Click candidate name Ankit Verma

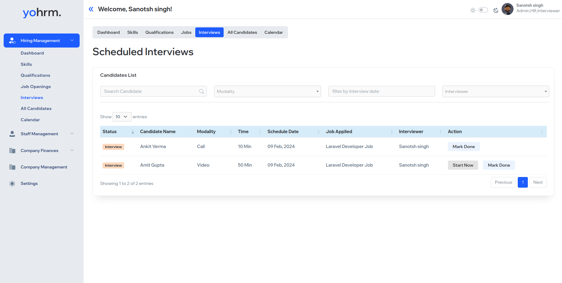(x=153, y=147)
